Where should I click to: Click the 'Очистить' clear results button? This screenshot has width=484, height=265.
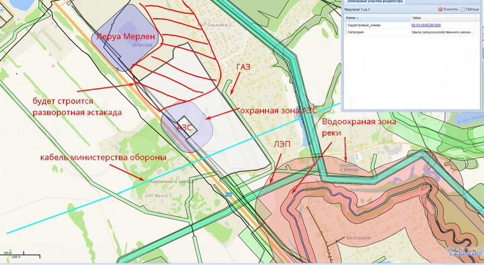(448, 9)
